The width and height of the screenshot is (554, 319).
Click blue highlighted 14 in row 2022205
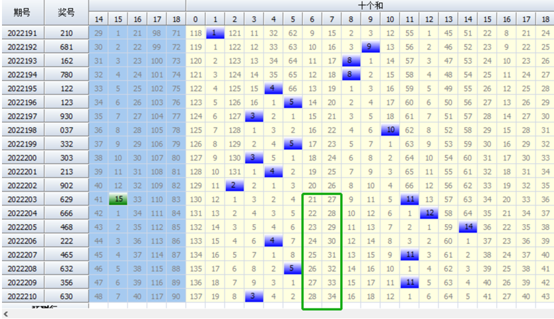point(468,227)
